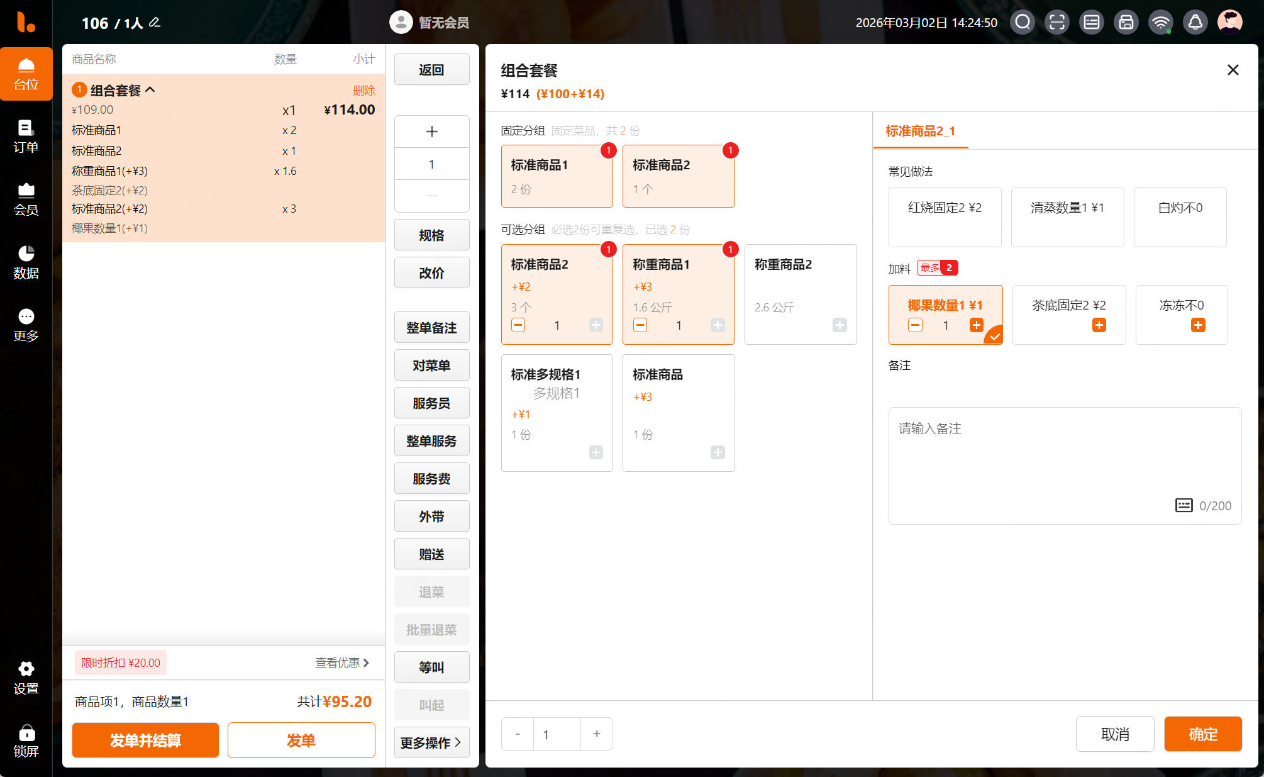The image size is (1264, 777).
Task: Expand 查看优惠 discount details
Action: pyautogui.click(x=342, y=662)
